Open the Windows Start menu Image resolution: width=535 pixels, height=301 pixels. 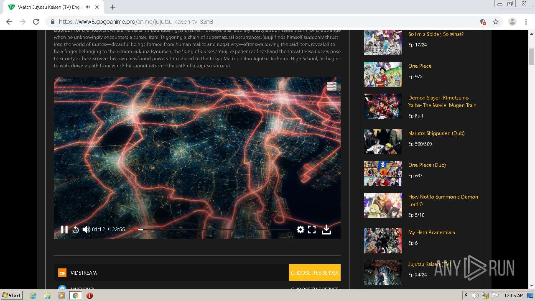11,295
